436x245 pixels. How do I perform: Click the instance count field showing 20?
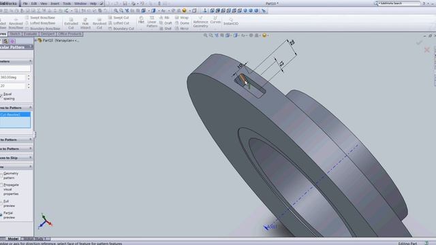[12, 86]
